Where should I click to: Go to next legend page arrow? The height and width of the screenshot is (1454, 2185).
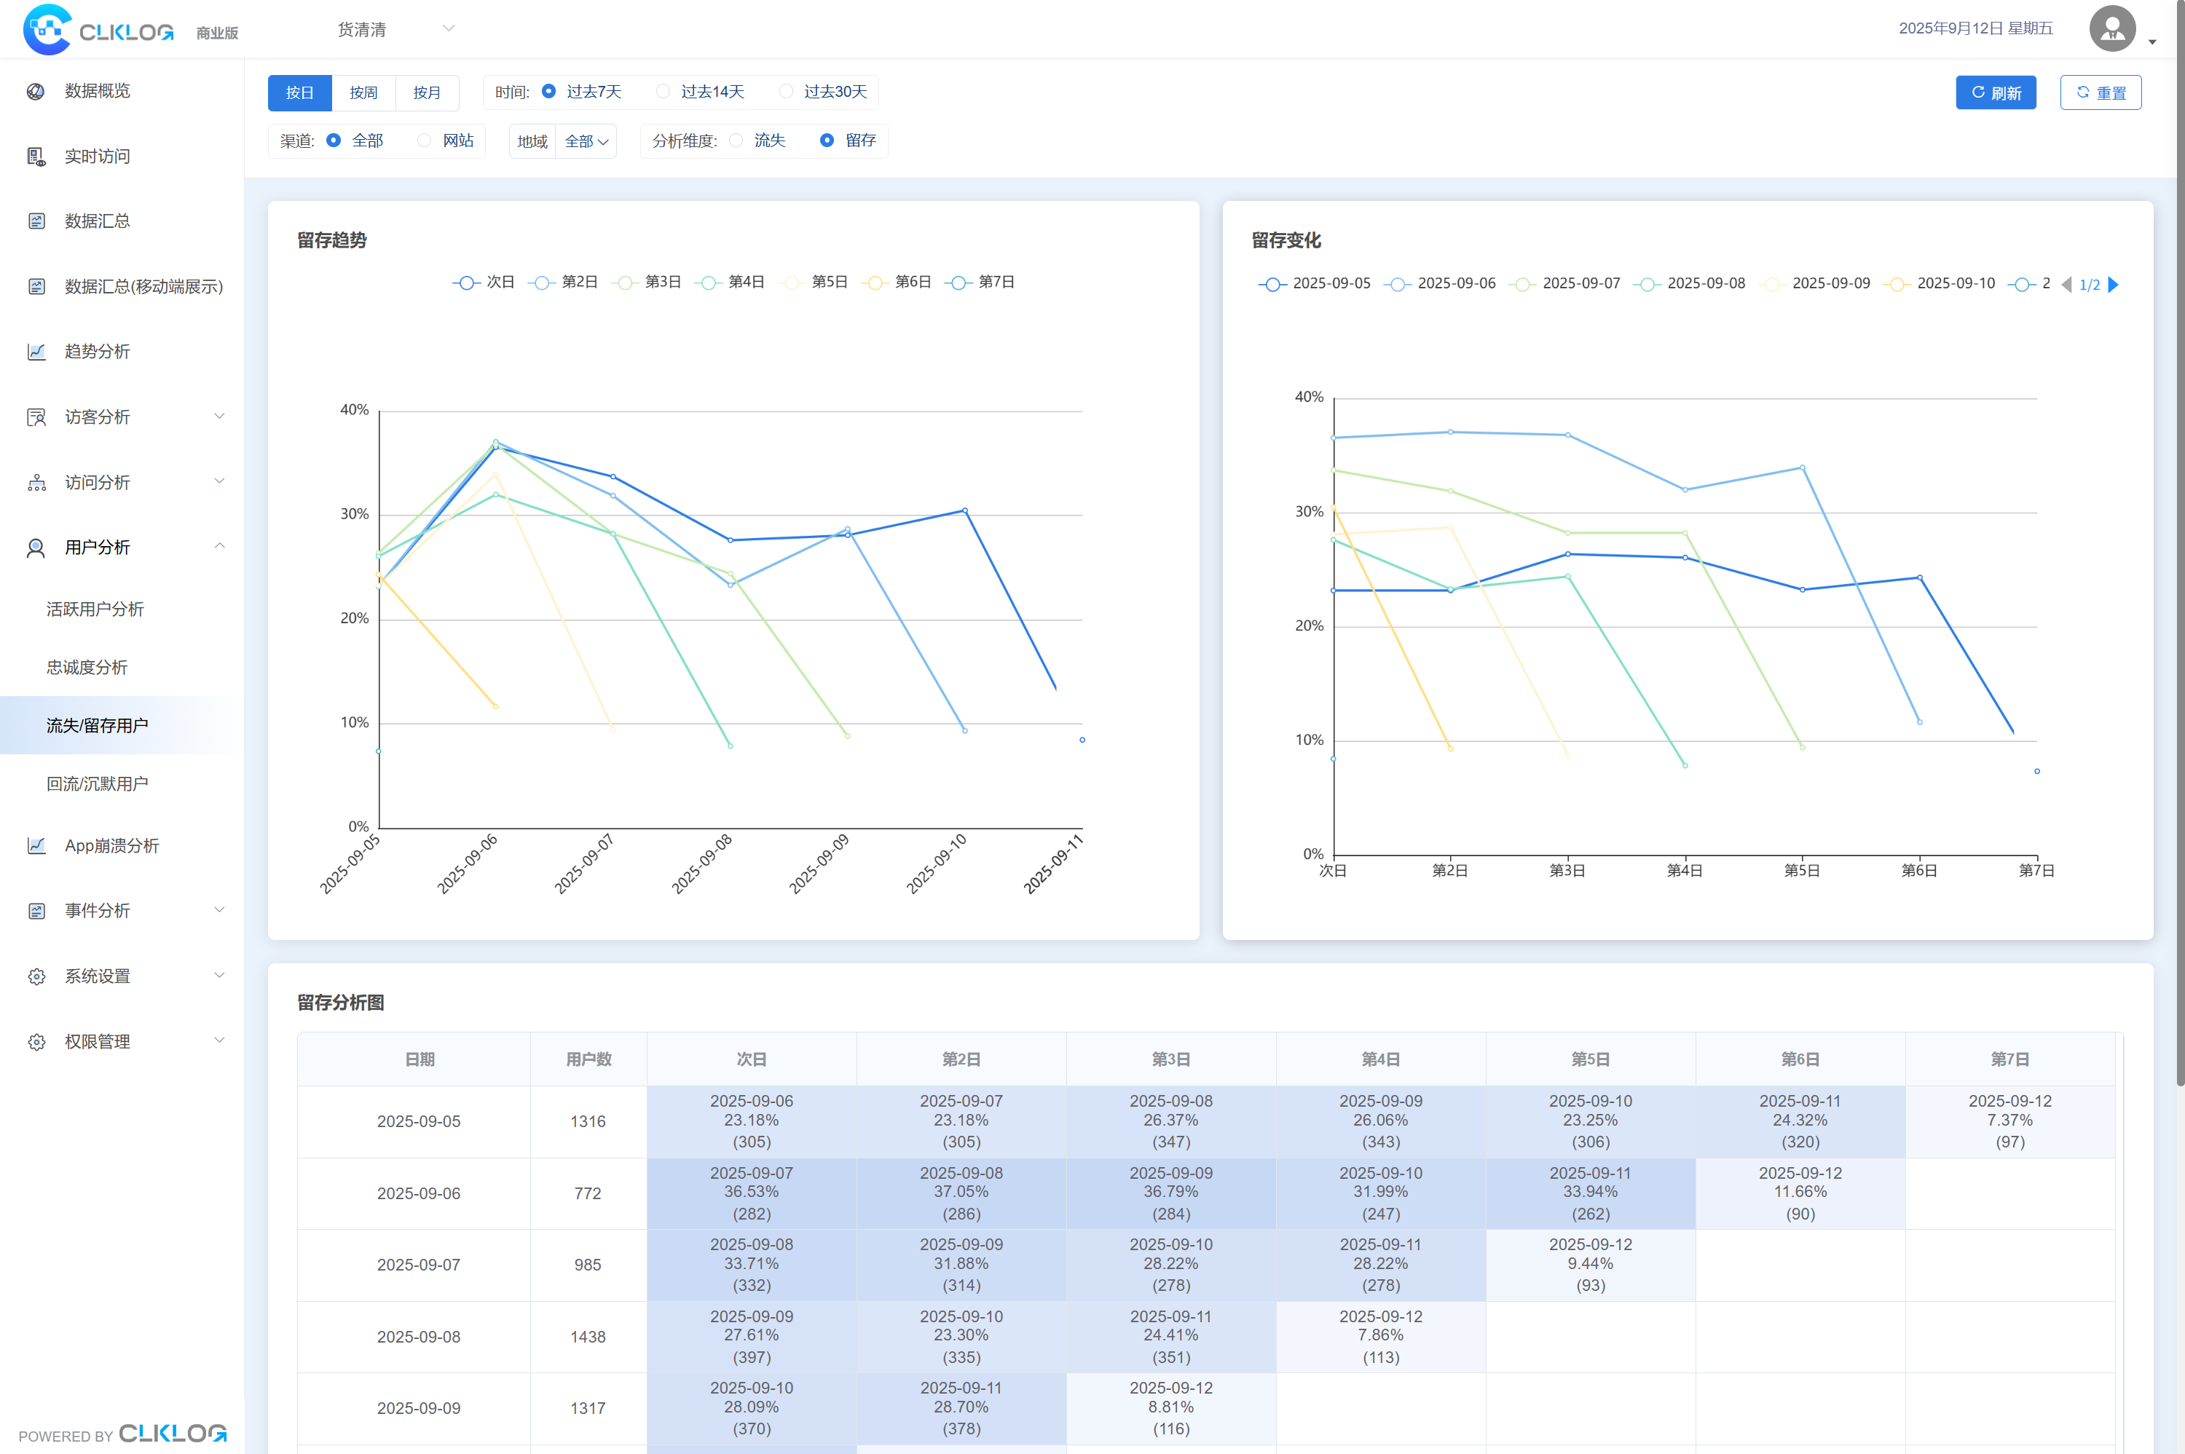pos(2114,285)
